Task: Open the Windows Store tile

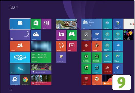Action: [x=36, y=24]
